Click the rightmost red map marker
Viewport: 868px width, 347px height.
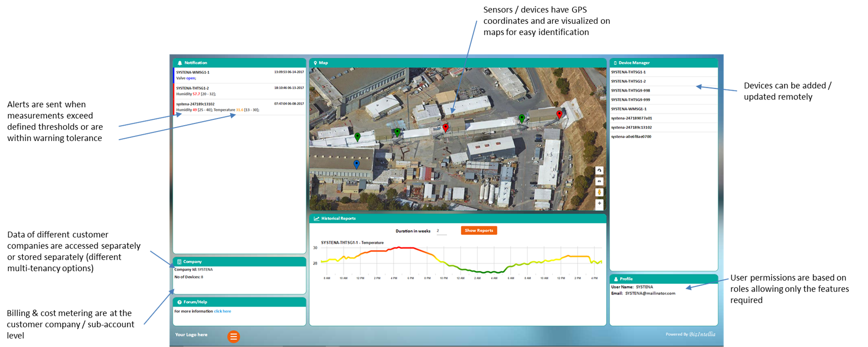click(x=559, y=114)
